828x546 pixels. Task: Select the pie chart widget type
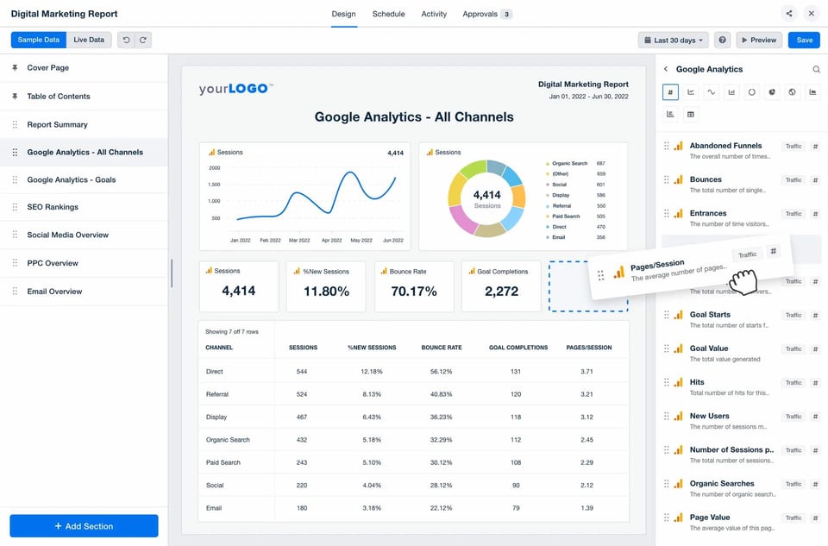pyautogui.click(x=773, y=92)
